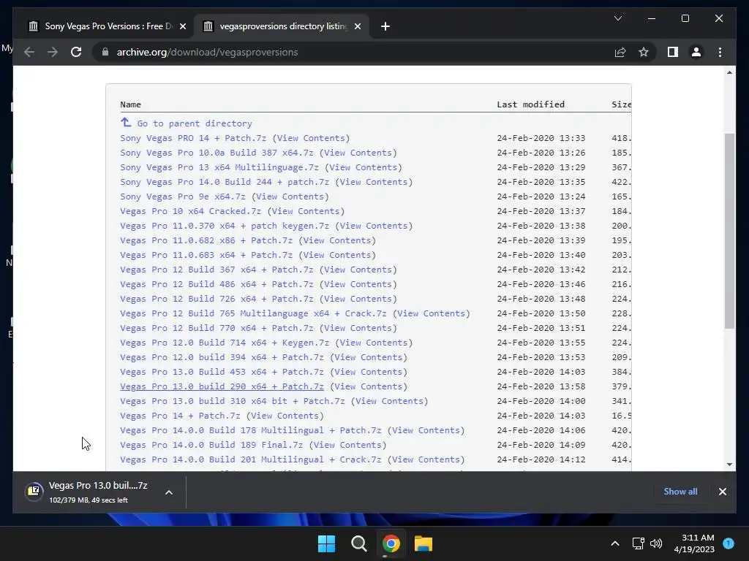Download Vegas Pro 12 Build 726 x64 file
Viewport: 749px width, 561px height.
click(x=217, y=299)
